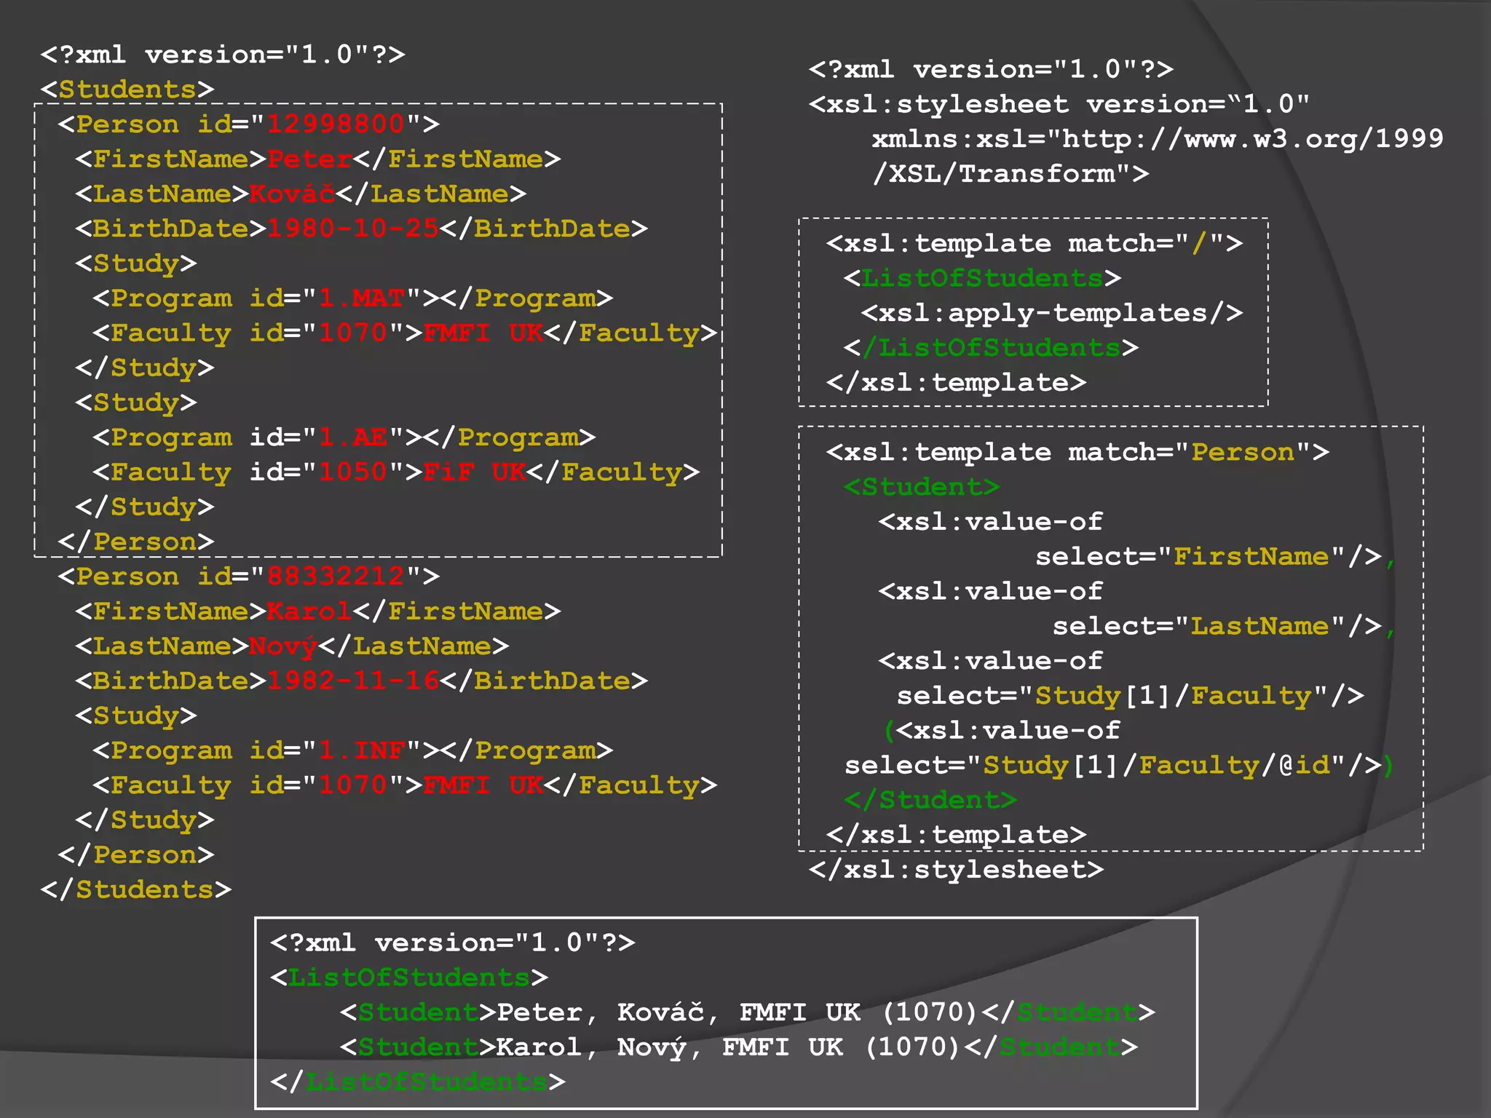This screenshot has height=1118, width=1491.
Task: Click the Students opening tag
Action: pos(127,90)
